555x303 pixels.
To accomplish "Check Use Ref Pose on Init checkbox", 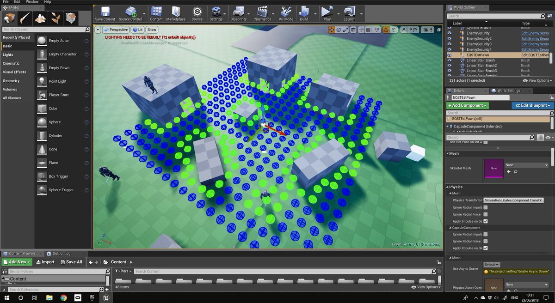I will pos(485,142).
